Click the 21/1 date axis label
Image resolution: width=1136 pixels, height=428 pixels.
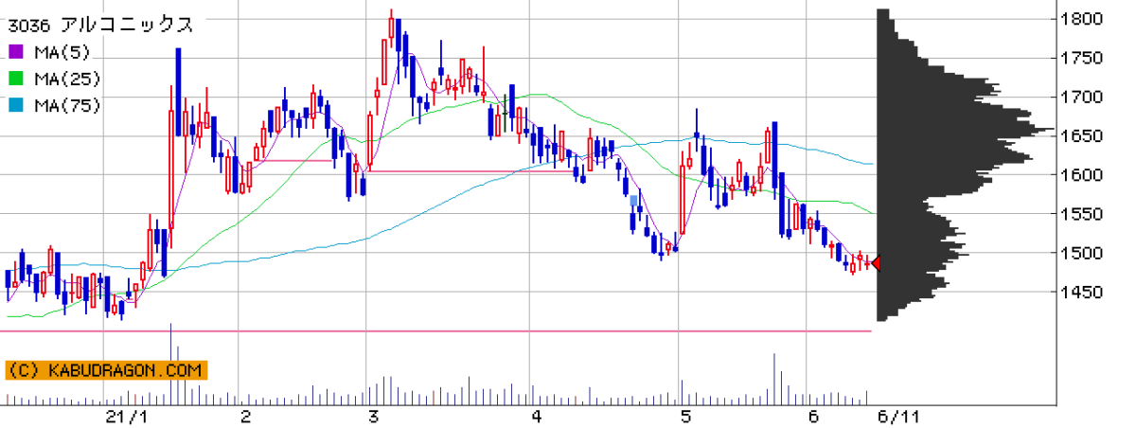coord(127,417)
